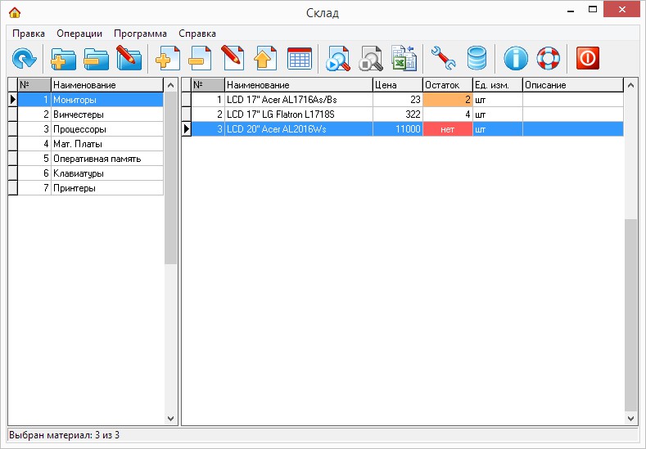Click materials table scrollbar up arrow
This screenshot has height=449, width=646.
tap(630, 85)
